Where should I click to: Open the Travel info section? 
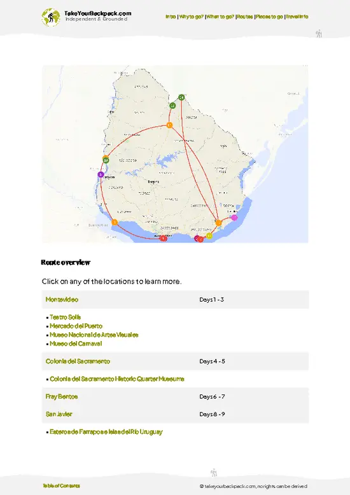click(x=297, y=17)
